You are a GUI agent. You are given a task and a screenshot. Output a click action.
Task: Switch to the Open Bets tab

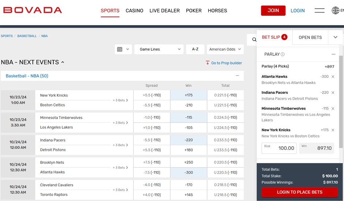click(x=310, y=38)
